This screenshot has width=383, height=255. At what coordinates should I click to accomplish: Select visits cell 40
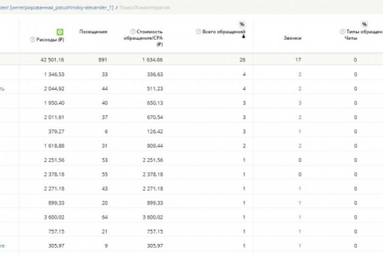(x=105, y=103)
